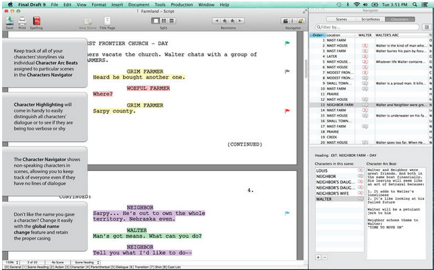
Task: Switch to the ScriptNotes tab
Action: pos(370,19)
